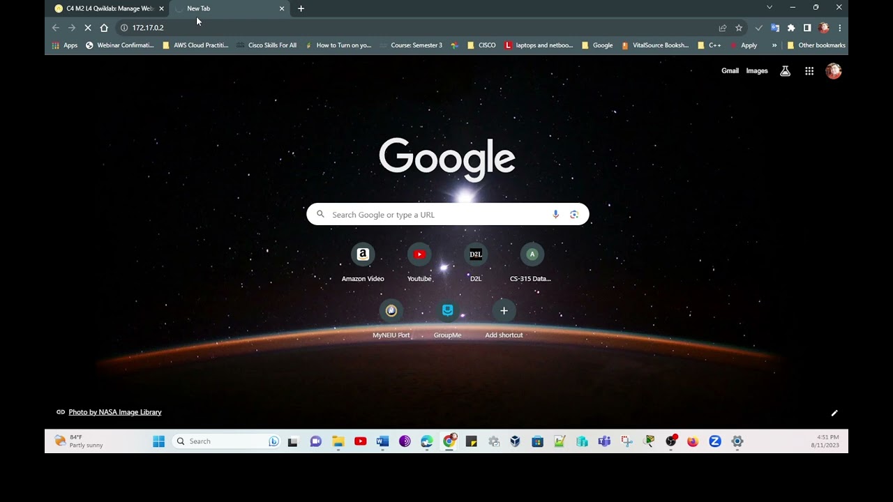Viewport: 893px width, 502px height.
Task: Open the VitalSource Bookshelf bookmark
Action: pyautogui.click(x=655, y=45)
